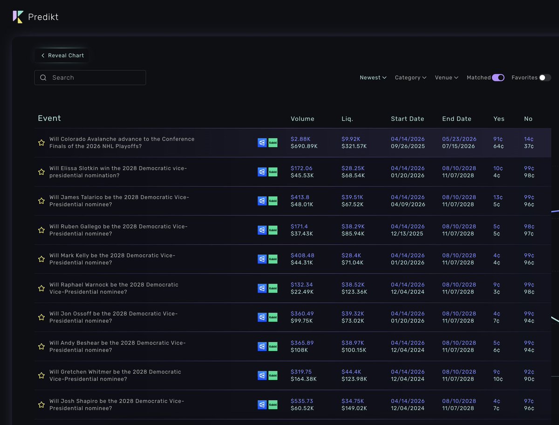Viewport: 559px width, 425px height.
Task: Click Kalshi icon in Josh Shapiro row
Action: tap(273, 404)
